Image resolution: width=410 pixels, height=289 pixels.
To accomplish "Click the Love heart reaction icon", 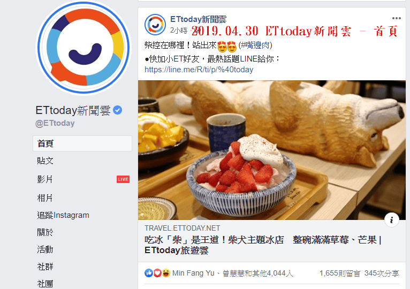I will point(157,273).
